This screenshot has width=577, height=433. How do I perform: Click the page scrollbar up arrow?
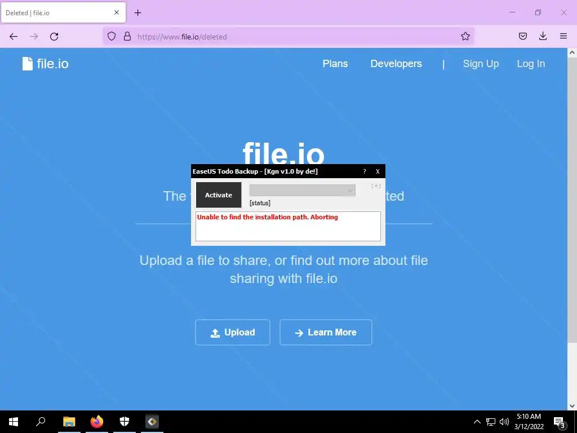click(x=572, y=52)
